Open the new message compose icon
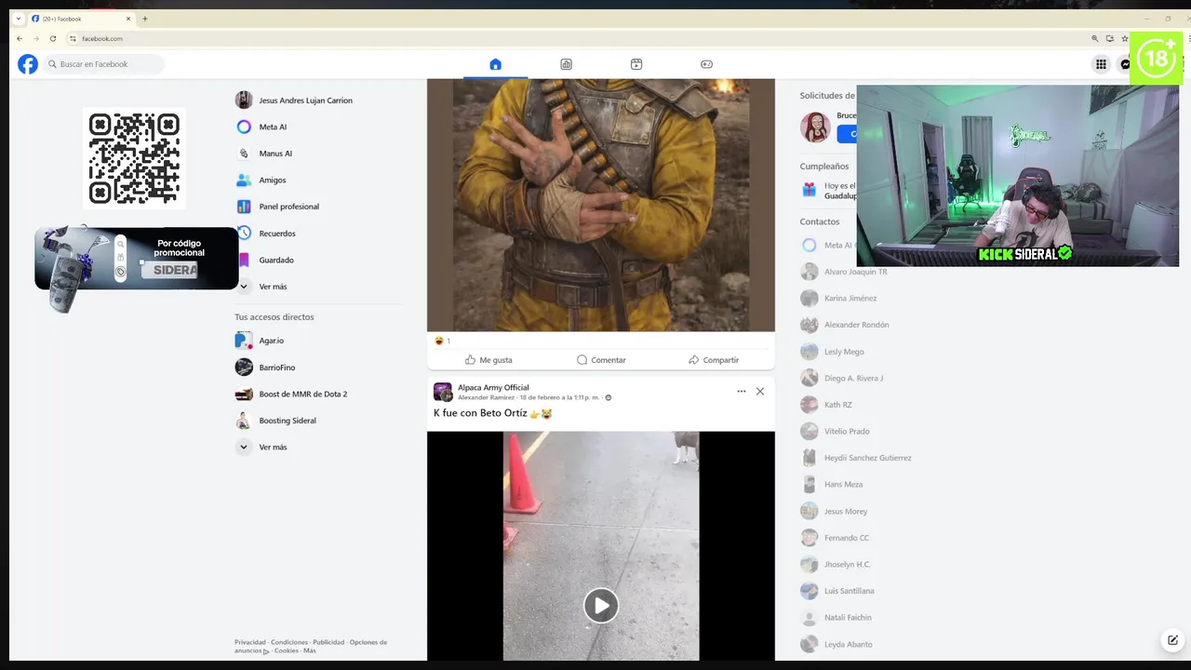 [1172, 640]
